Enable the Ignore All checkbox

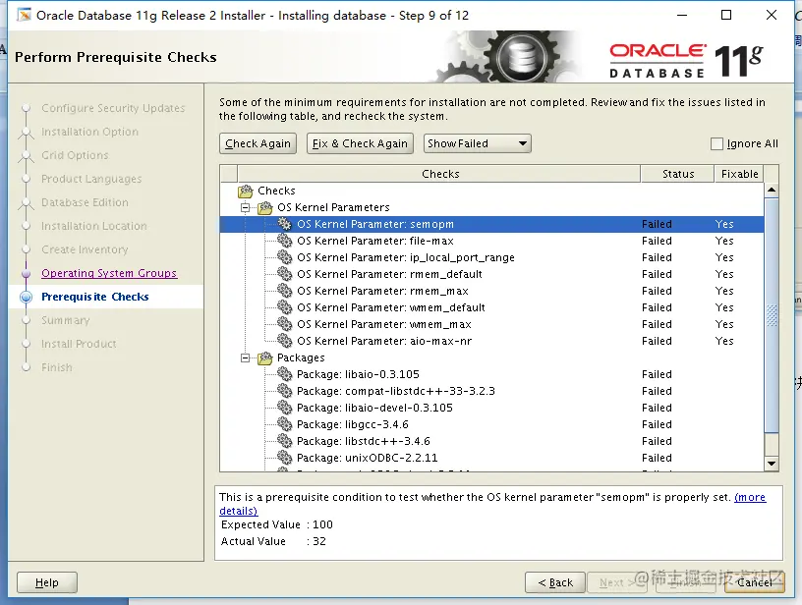(x=716, y=143)
